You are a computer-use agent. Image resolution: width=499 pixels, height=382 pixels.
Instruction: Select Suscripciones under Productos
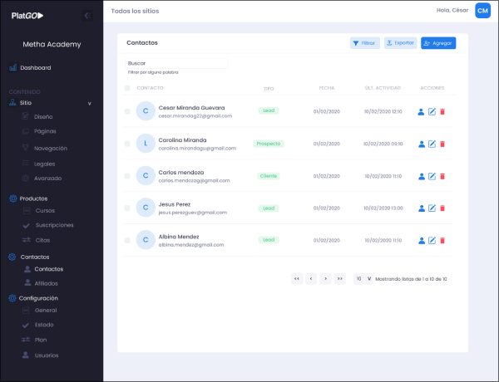click(53, 225)
